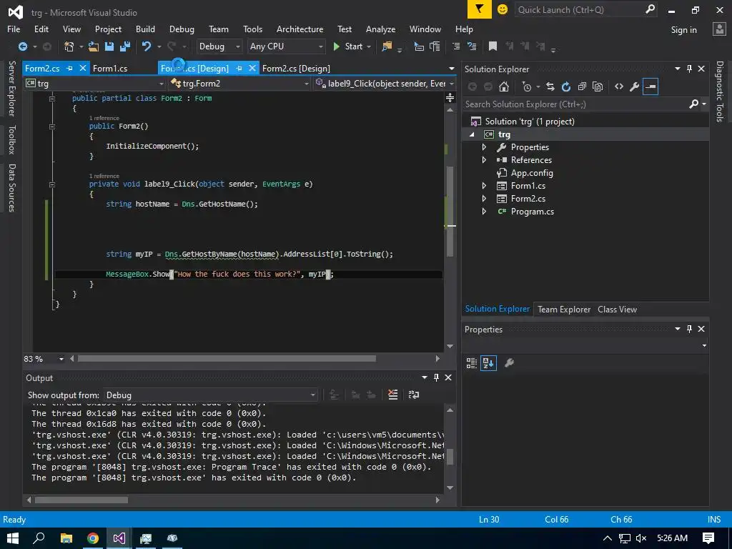This screenshot has width=732, height=549.
Task: Open Windows Start menu
Action: click(x=13, y=538)
